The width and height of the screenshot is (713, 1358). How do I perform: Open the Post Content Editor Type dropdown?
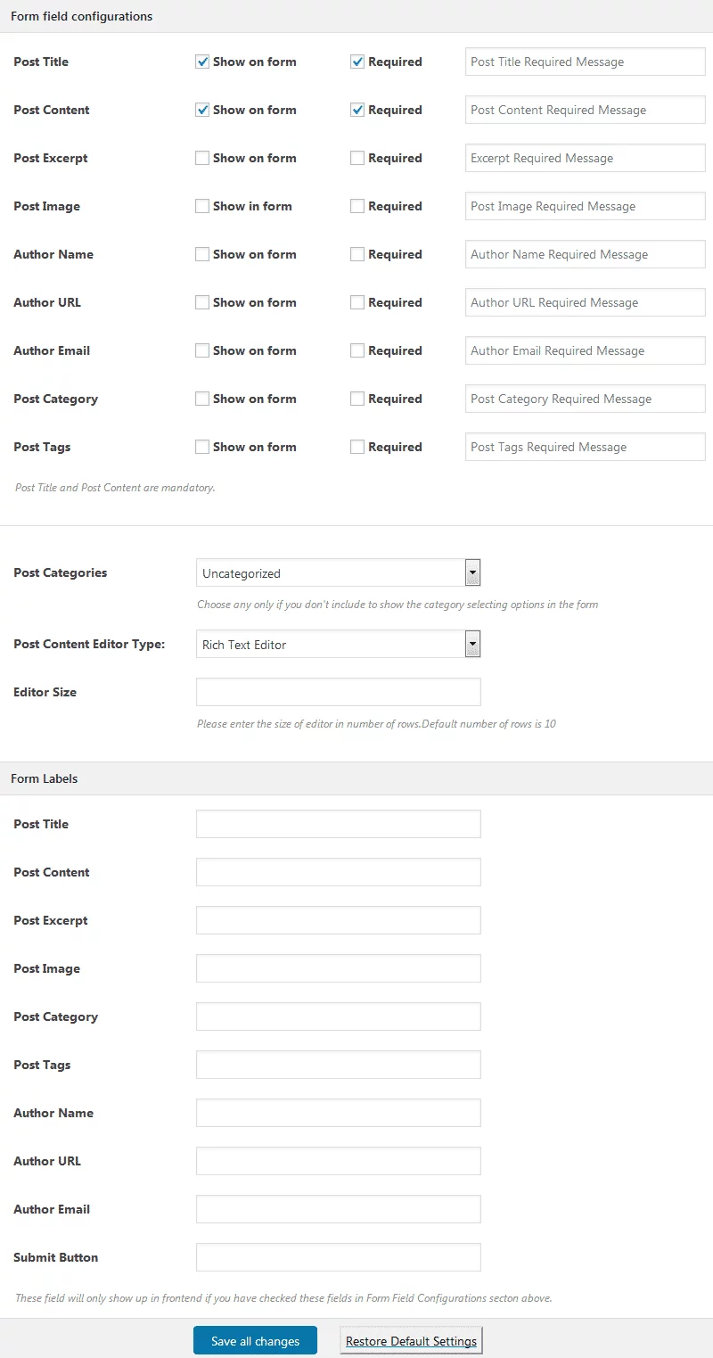pos(339,644)
